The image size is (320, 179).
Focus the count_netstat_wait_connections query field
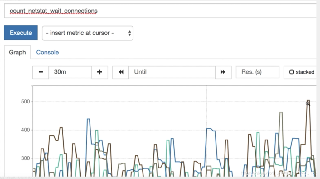pos(160,11)
